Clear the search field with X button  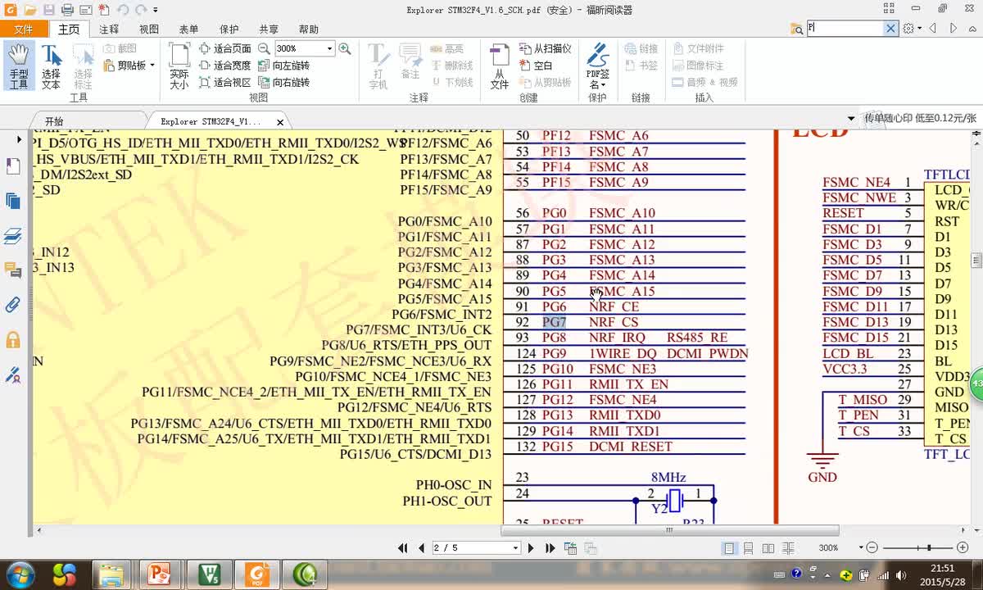[891, 28]
